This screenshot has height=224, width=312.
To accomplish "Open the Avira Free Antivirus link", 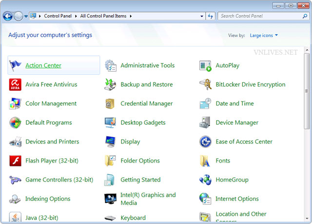I will (x=51, y=84).
